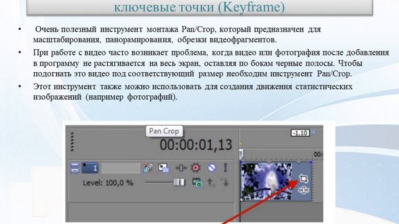This screenshot has width=399, height=224.
Task: Select the 'Level: 100,0 %' value text
Action: click(x=108, y=182)
